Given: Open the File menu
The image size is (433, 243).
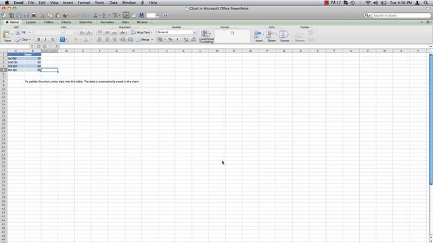Looking at the screenshot, I should tap(31, 3).
